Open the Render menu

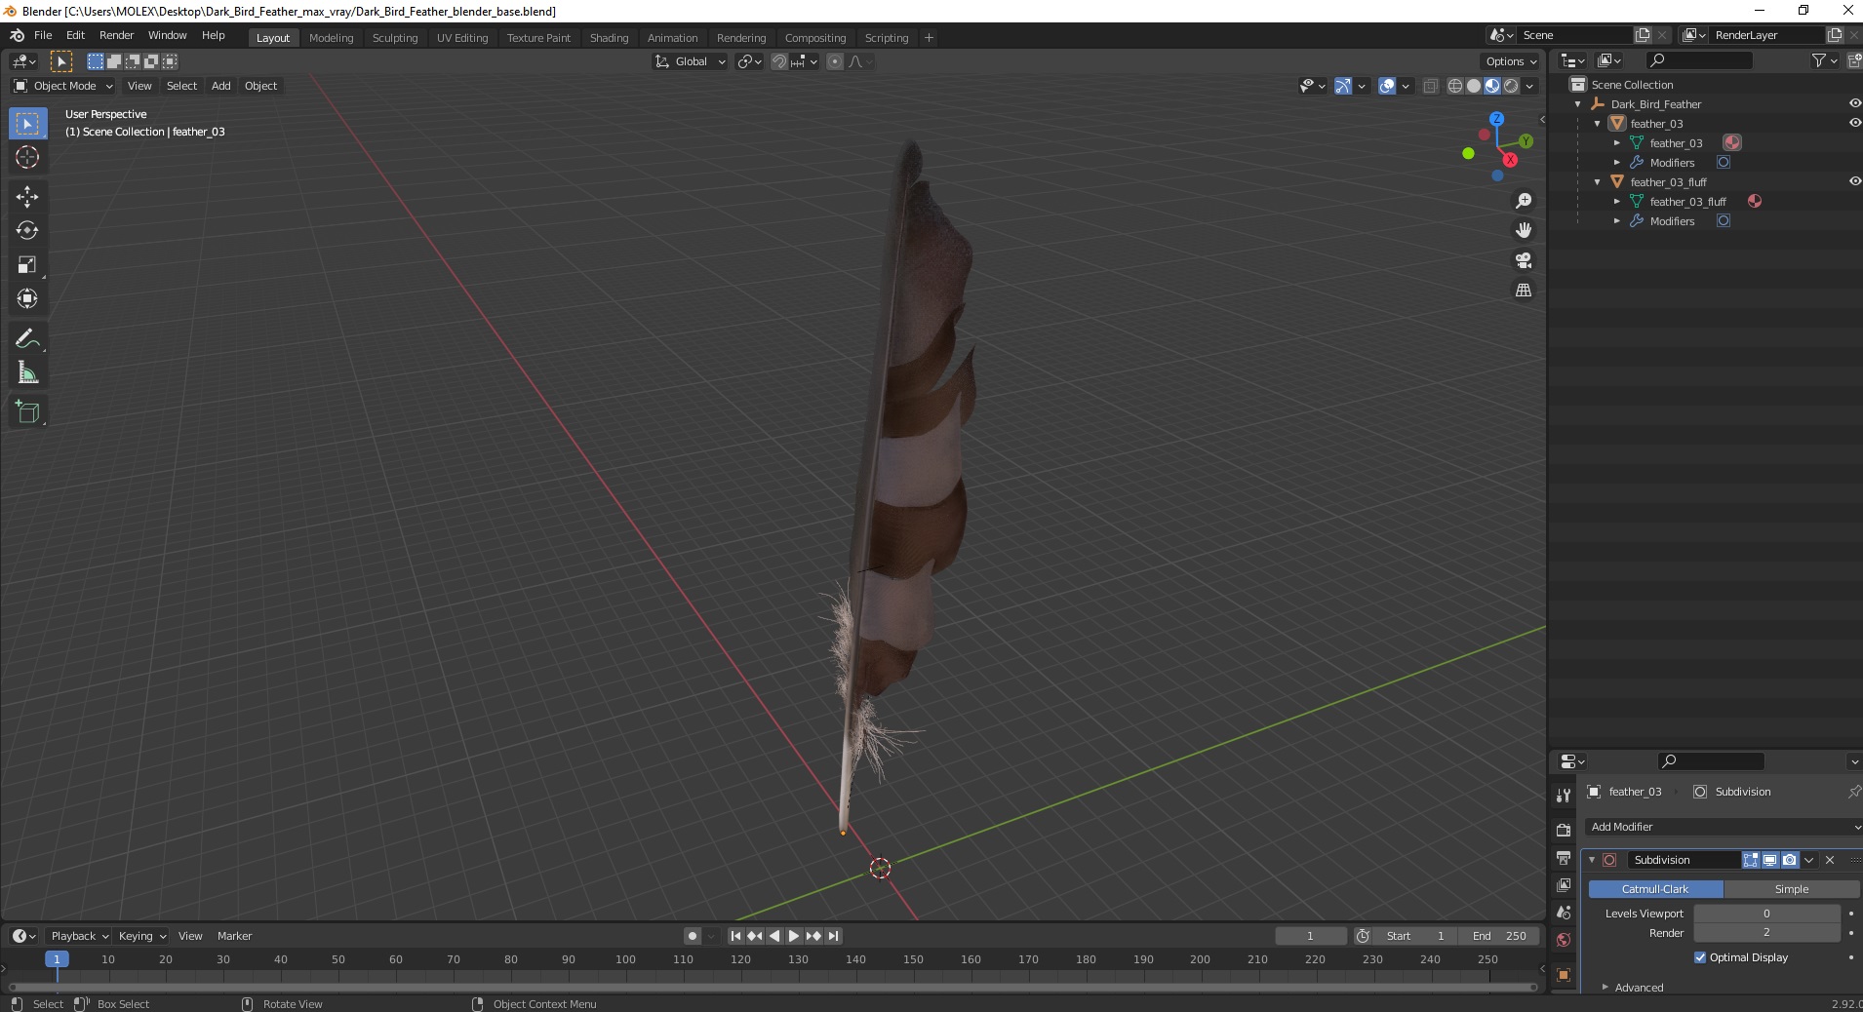click(116, 35)
